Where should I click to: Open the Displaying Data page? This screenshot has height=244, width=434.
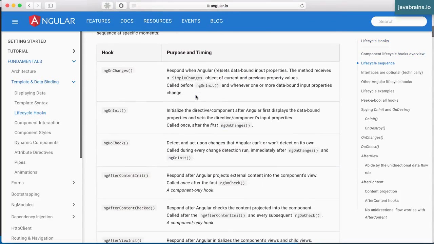click(x=30, y=93)
